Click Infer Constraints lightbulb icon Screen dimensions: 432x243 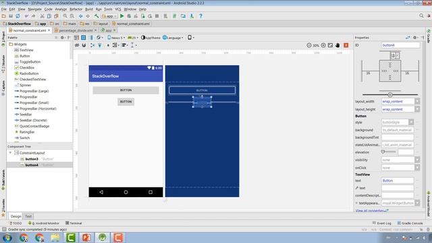point(99,45)
